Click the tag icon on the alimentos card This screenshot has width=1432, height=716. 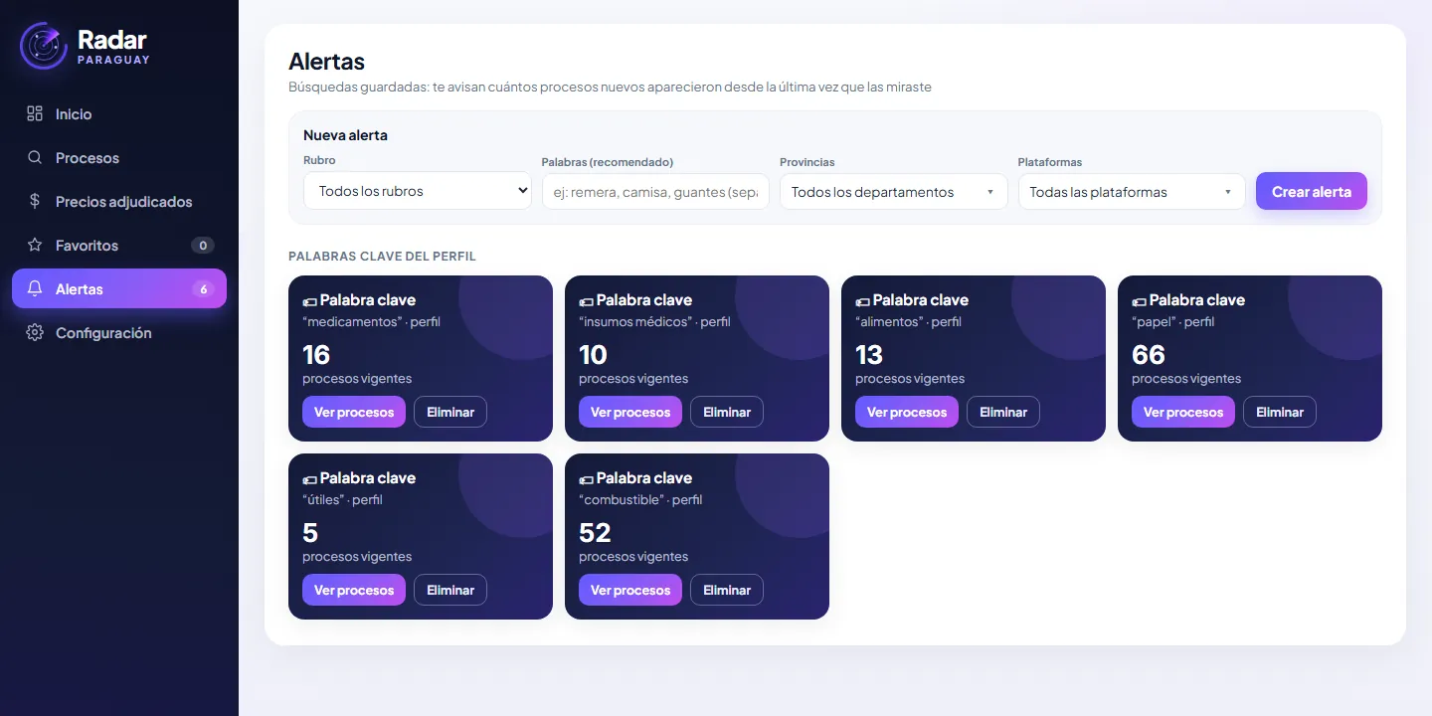tap(862, 300)
